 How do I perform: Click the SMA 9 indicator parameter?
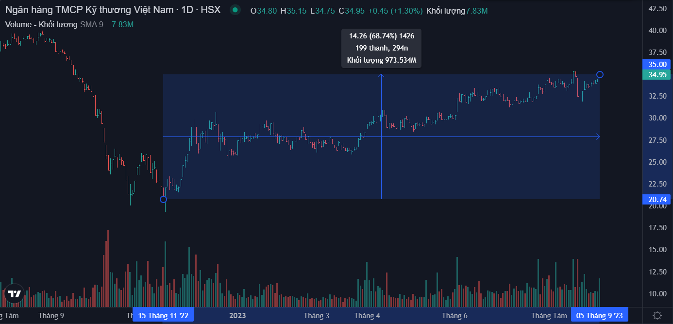[92, 24]
